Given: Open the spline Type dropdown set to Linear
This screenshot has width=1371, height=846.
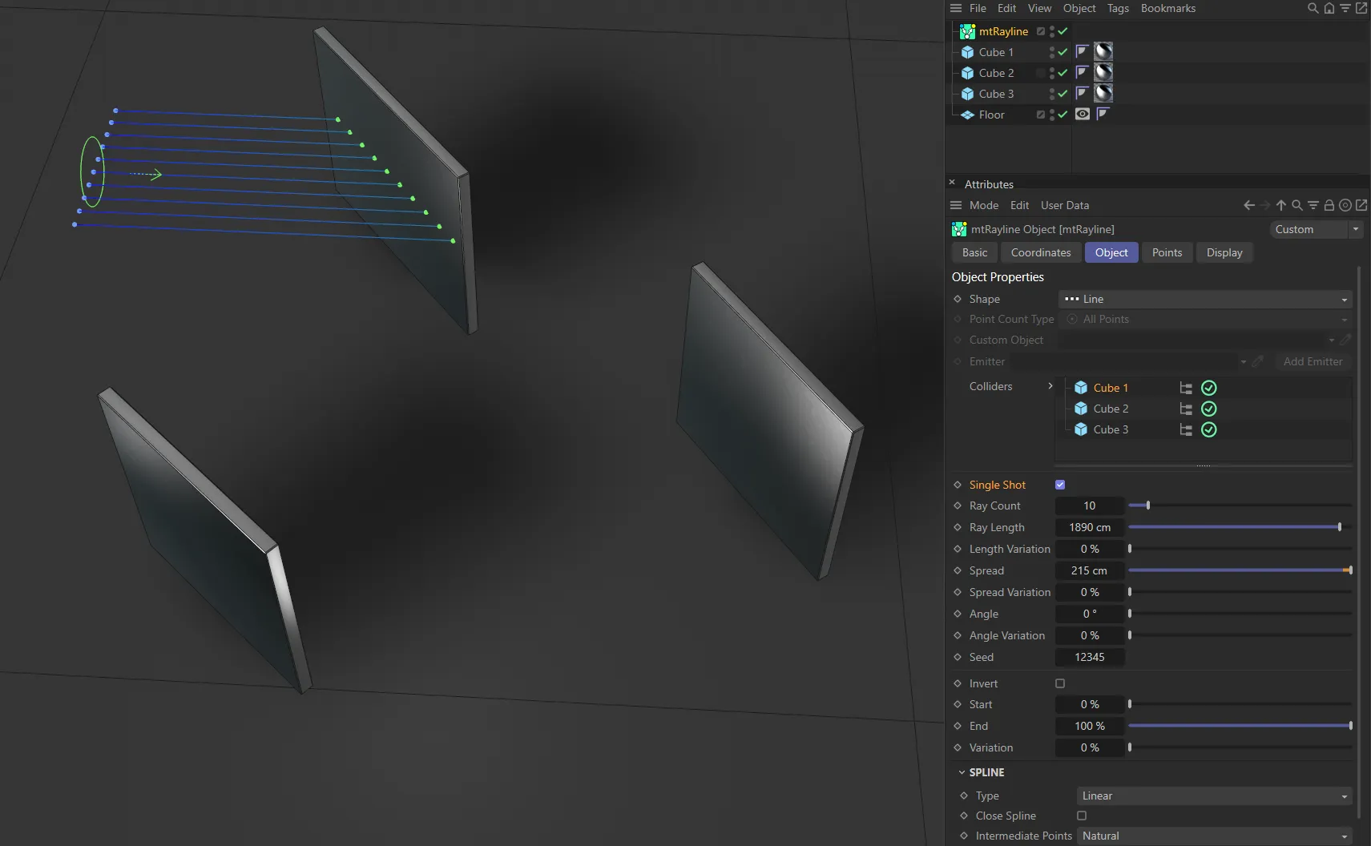Looking at the screenshot, I should pyautogui.click(x=1214, y=796).
